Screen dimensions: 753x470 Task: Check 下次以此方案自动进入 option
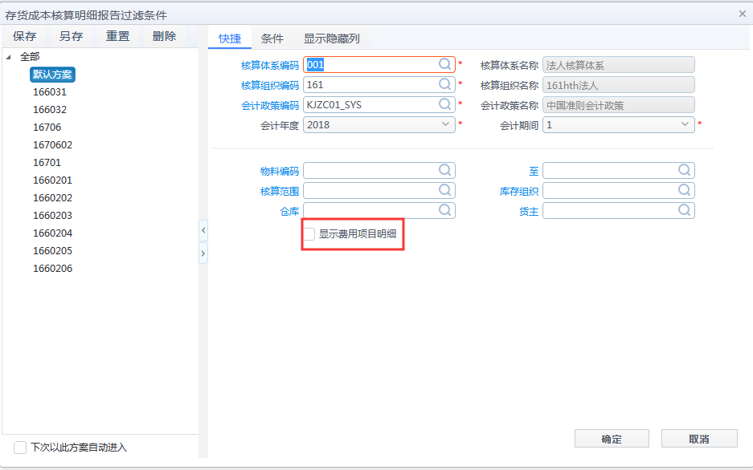pyautogui.click(x=20, y=447)
